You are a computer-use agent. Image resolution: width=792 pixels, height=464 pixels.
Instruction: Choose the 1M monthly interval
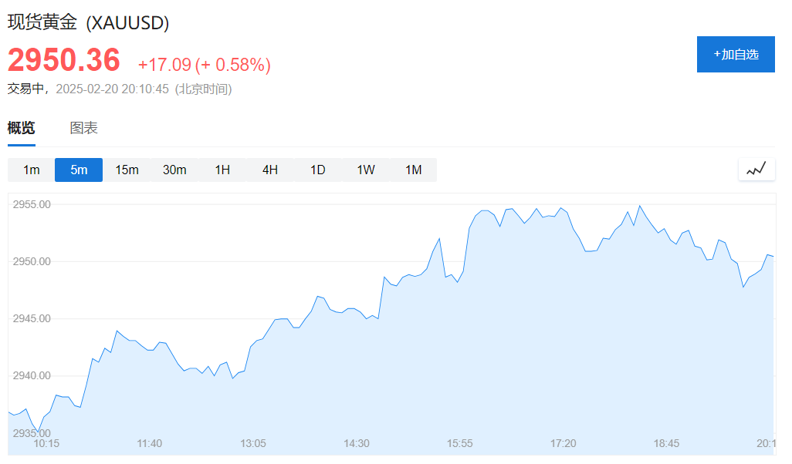[414, 170]
